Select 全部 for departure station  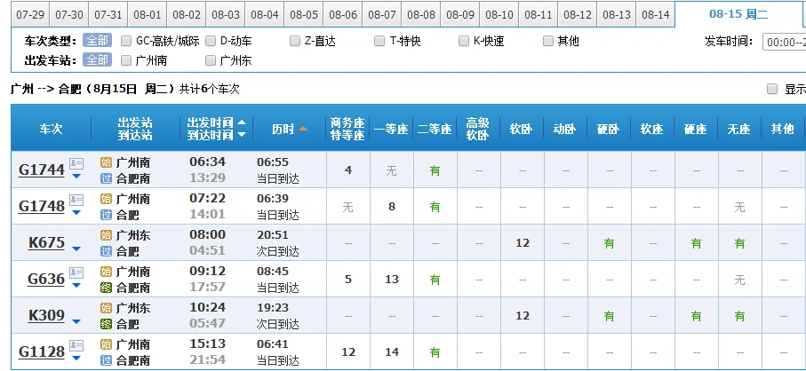(x=97, y=60)
